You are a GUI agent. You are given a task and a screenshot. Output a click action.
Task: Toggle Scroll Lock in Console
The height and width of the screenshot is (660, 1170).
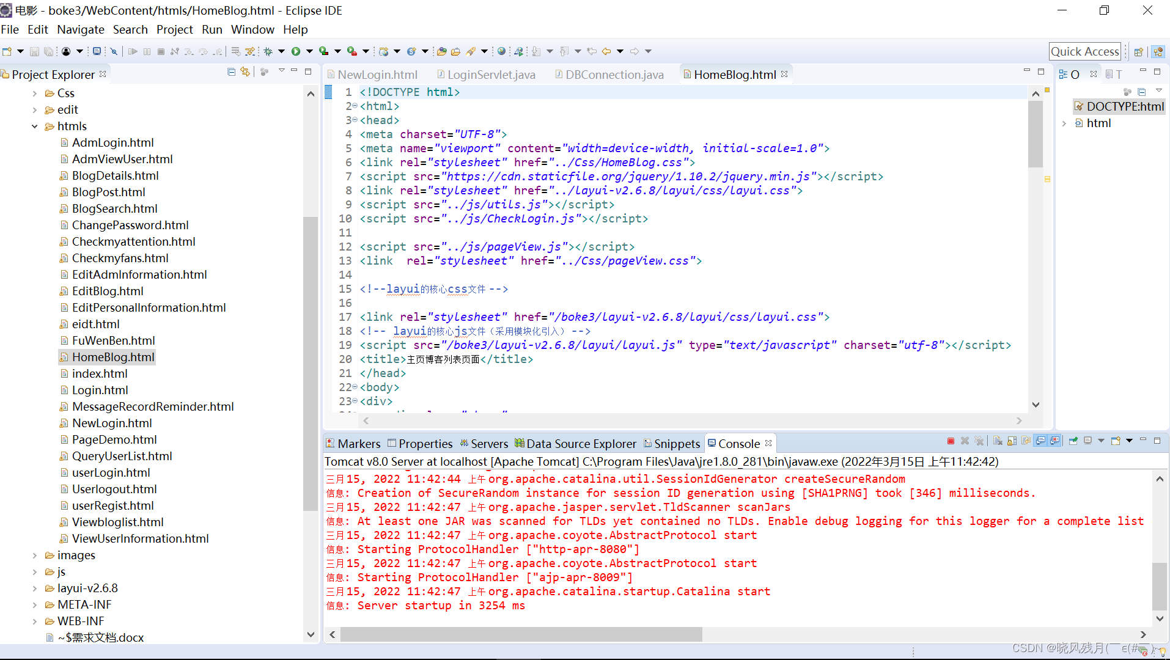1012,441
